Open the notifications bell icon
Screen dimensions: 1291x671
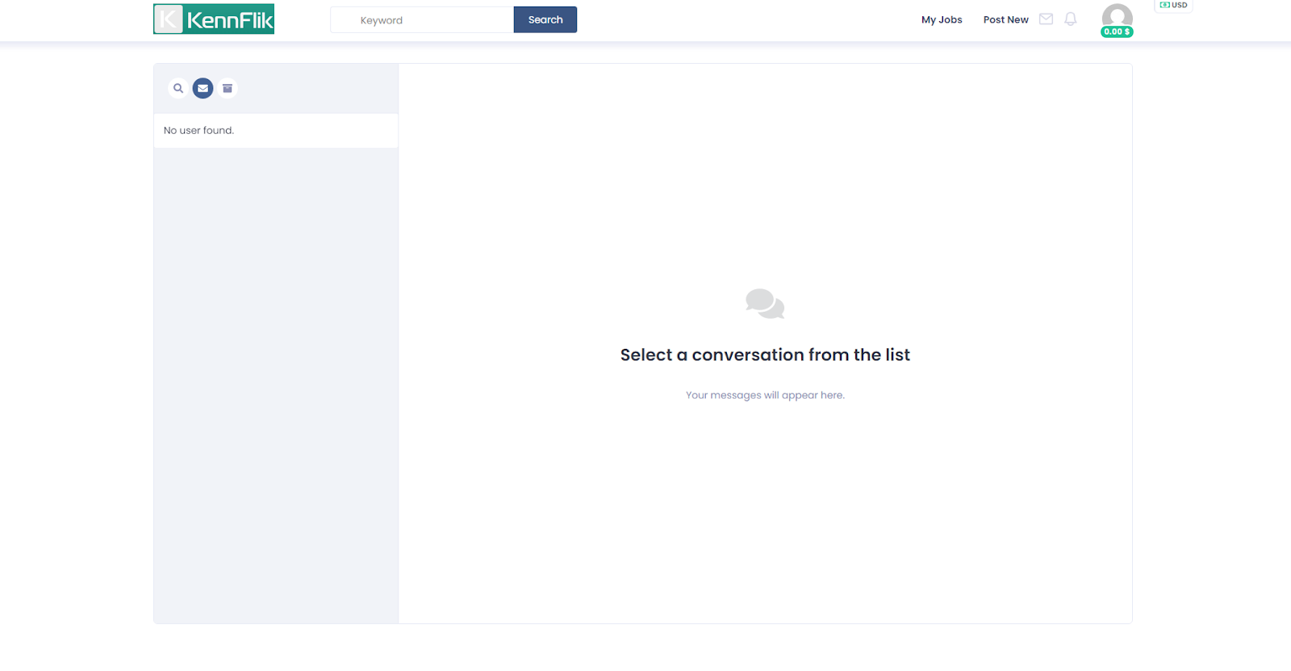(1071, 19)
